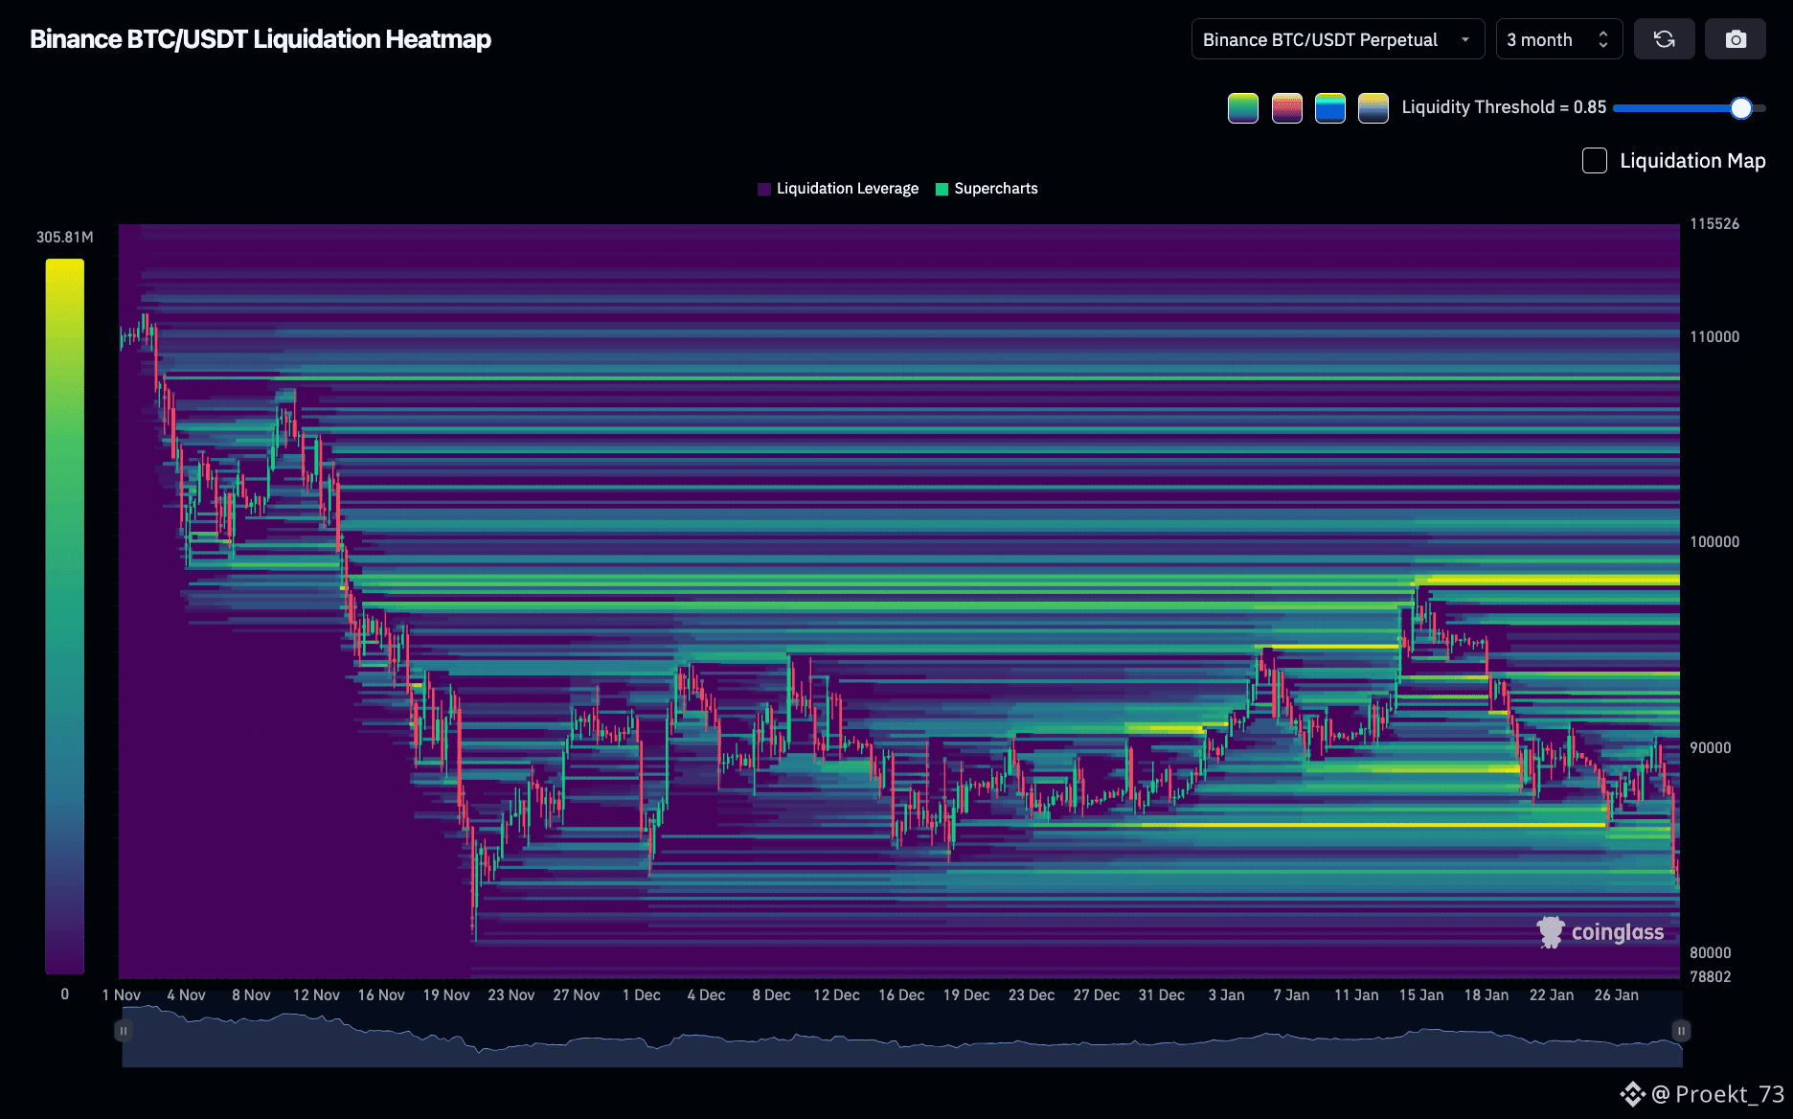This screenshot has height=1119, width=1793.
Task: Click the refresh chart icon button
Action: click(x=1664, y=39)
